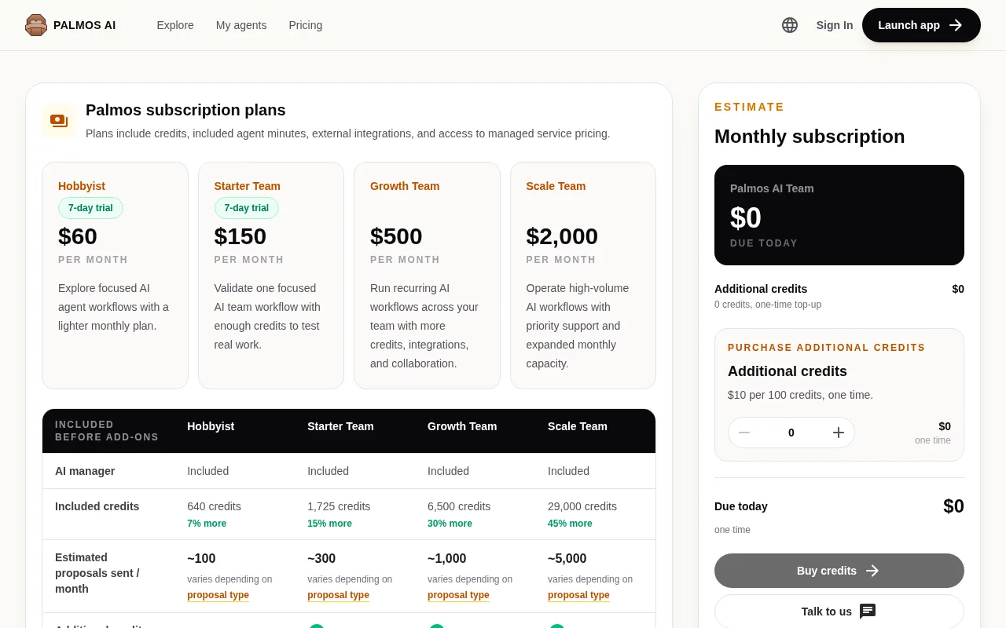The width and height of the screenshot is (1006, 628).
Task: Click the credits quantity field showing 0
Action: [791, 433]
